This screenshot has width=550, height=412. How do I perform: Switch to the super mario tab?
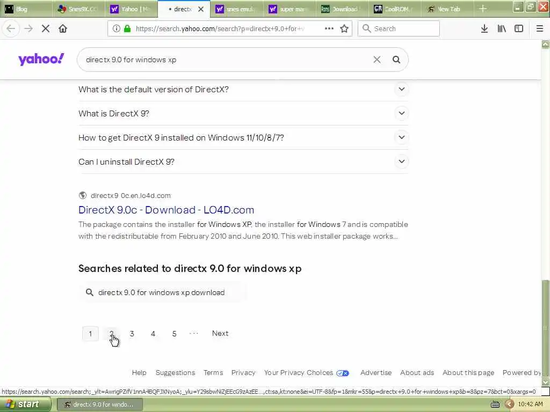[290, 9]
